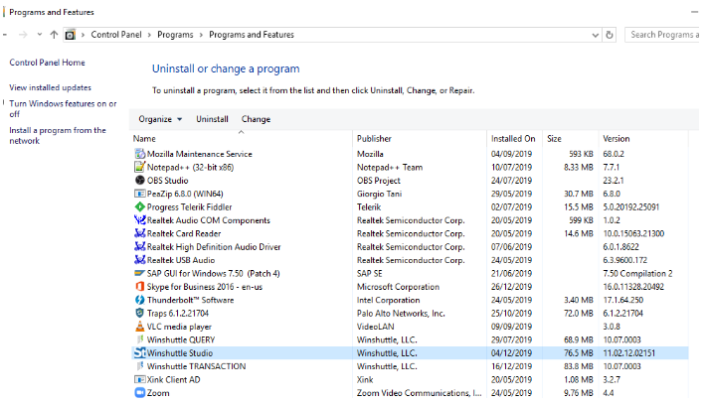Screen dimensions: 706x403
Task: Expand the chevron after Control Panel breadcrumb
Action: coord(150,35)
